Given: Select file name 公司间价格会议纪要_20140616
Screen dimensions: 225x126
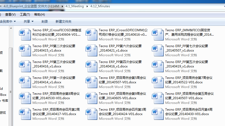Looking at the screenshot, I should pos(123,32).
